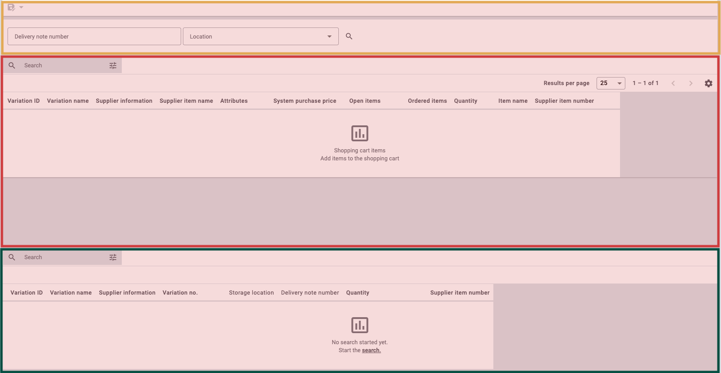This screenshot has width=721, height=373.
Task: Click the search magnifier in the shopping cart table
Action: (12, 66)
